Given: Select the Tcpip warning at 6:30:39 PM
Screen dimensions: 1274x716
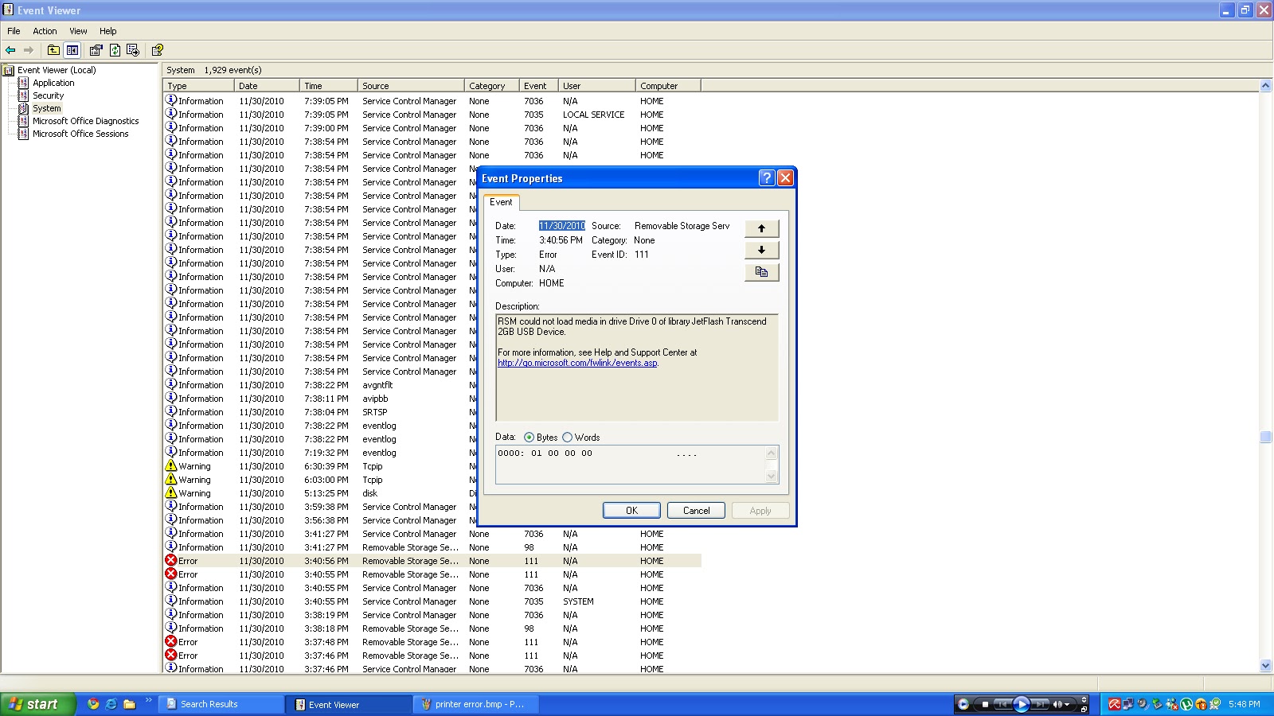Looking at the screenshot, I should [432, 466].
